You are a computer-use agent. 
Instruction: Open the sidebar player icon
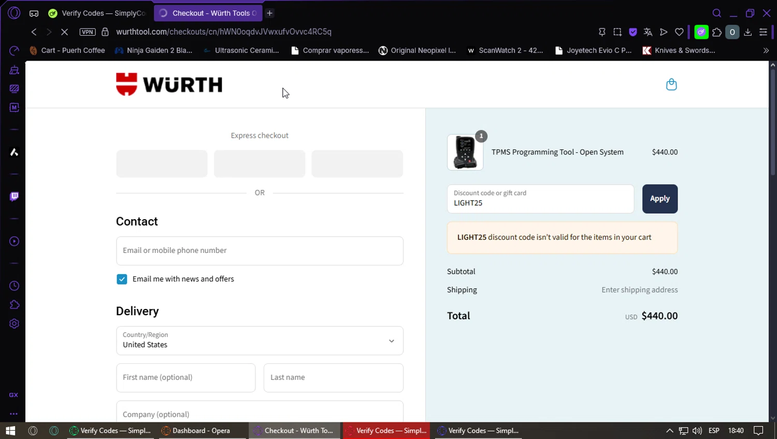tap(14, 242)
